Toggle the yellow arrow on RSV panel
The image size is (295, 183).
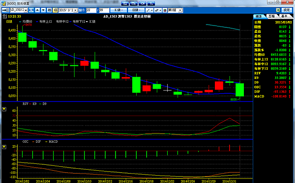(x=4, y=109)
